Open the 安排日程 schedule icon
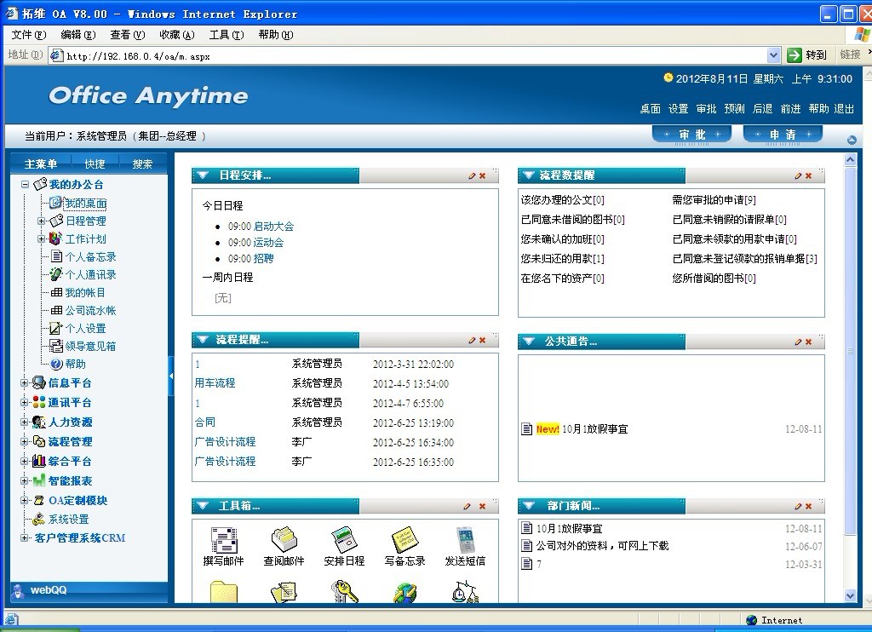This screenshot has height=632, width=872. coord(344,540)
